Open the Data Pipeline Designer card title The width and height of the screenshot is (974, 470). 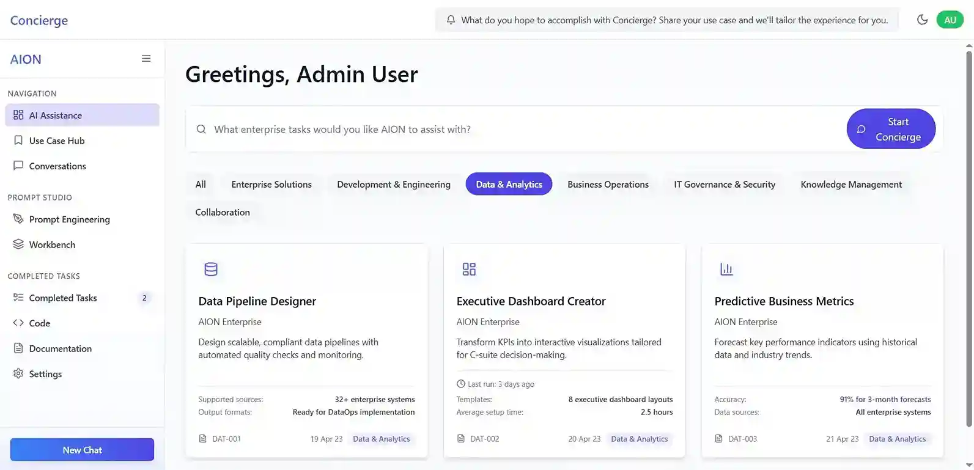point(257,301)
